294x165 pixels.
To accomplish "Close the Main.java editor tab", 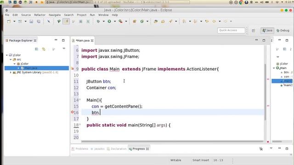I will (92, 40).
